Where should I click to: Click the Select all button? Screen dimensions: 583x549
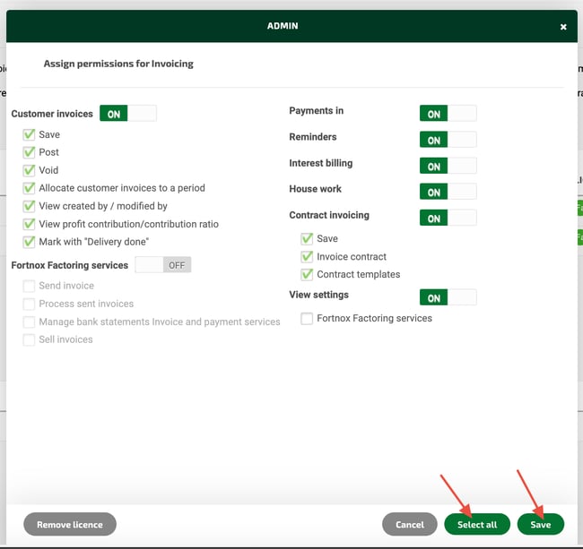(476, 524)
